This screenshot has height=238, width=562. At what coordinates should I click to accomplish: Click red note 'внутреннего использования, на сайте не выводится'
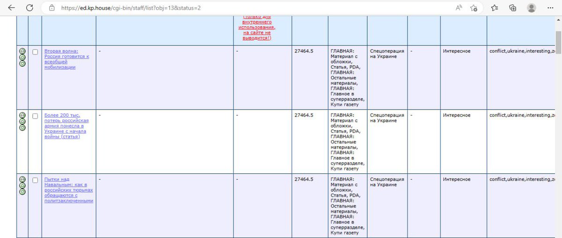coord(257,28)
